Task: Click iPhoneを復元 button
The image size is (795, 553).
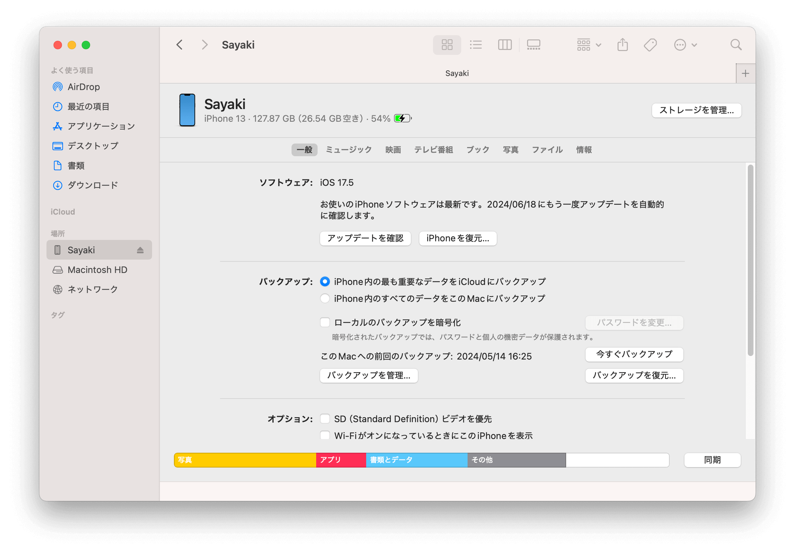Action: (458, 239)
